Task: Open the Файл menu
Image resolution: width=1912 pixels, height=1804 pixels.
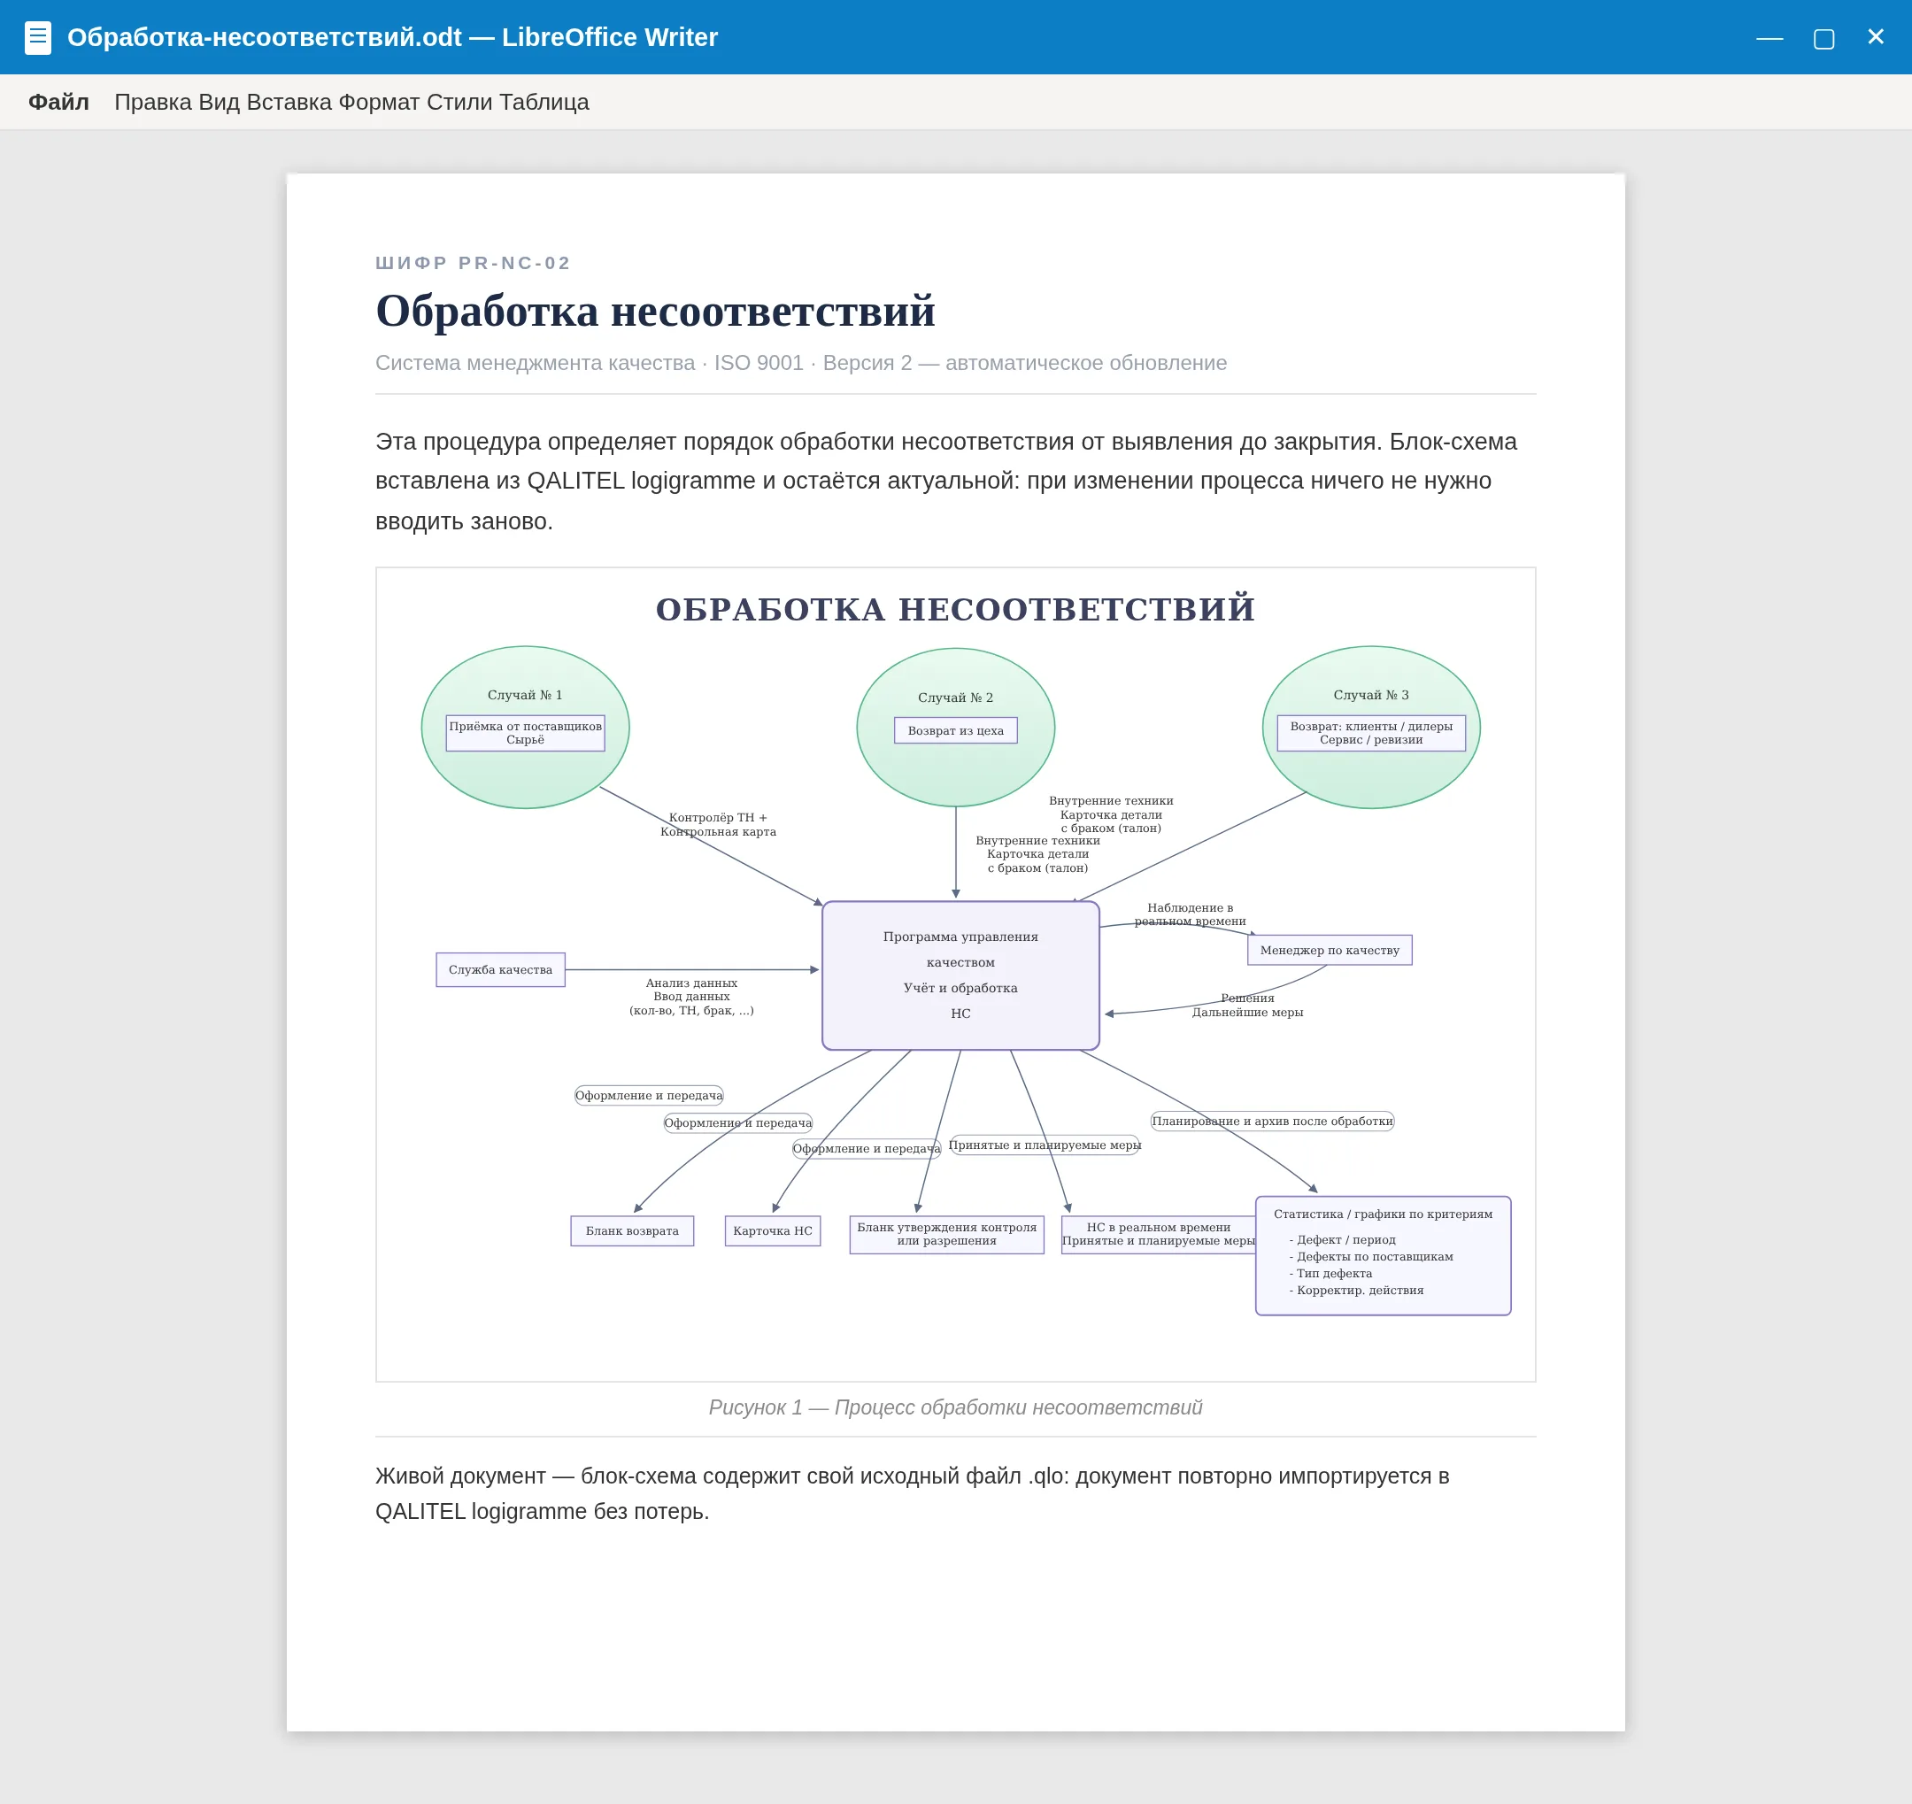Action: [58, 102]
